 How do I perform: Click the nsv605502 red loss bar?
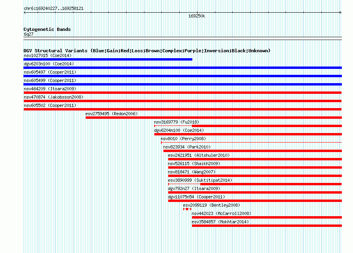click(x=182, y=109)
